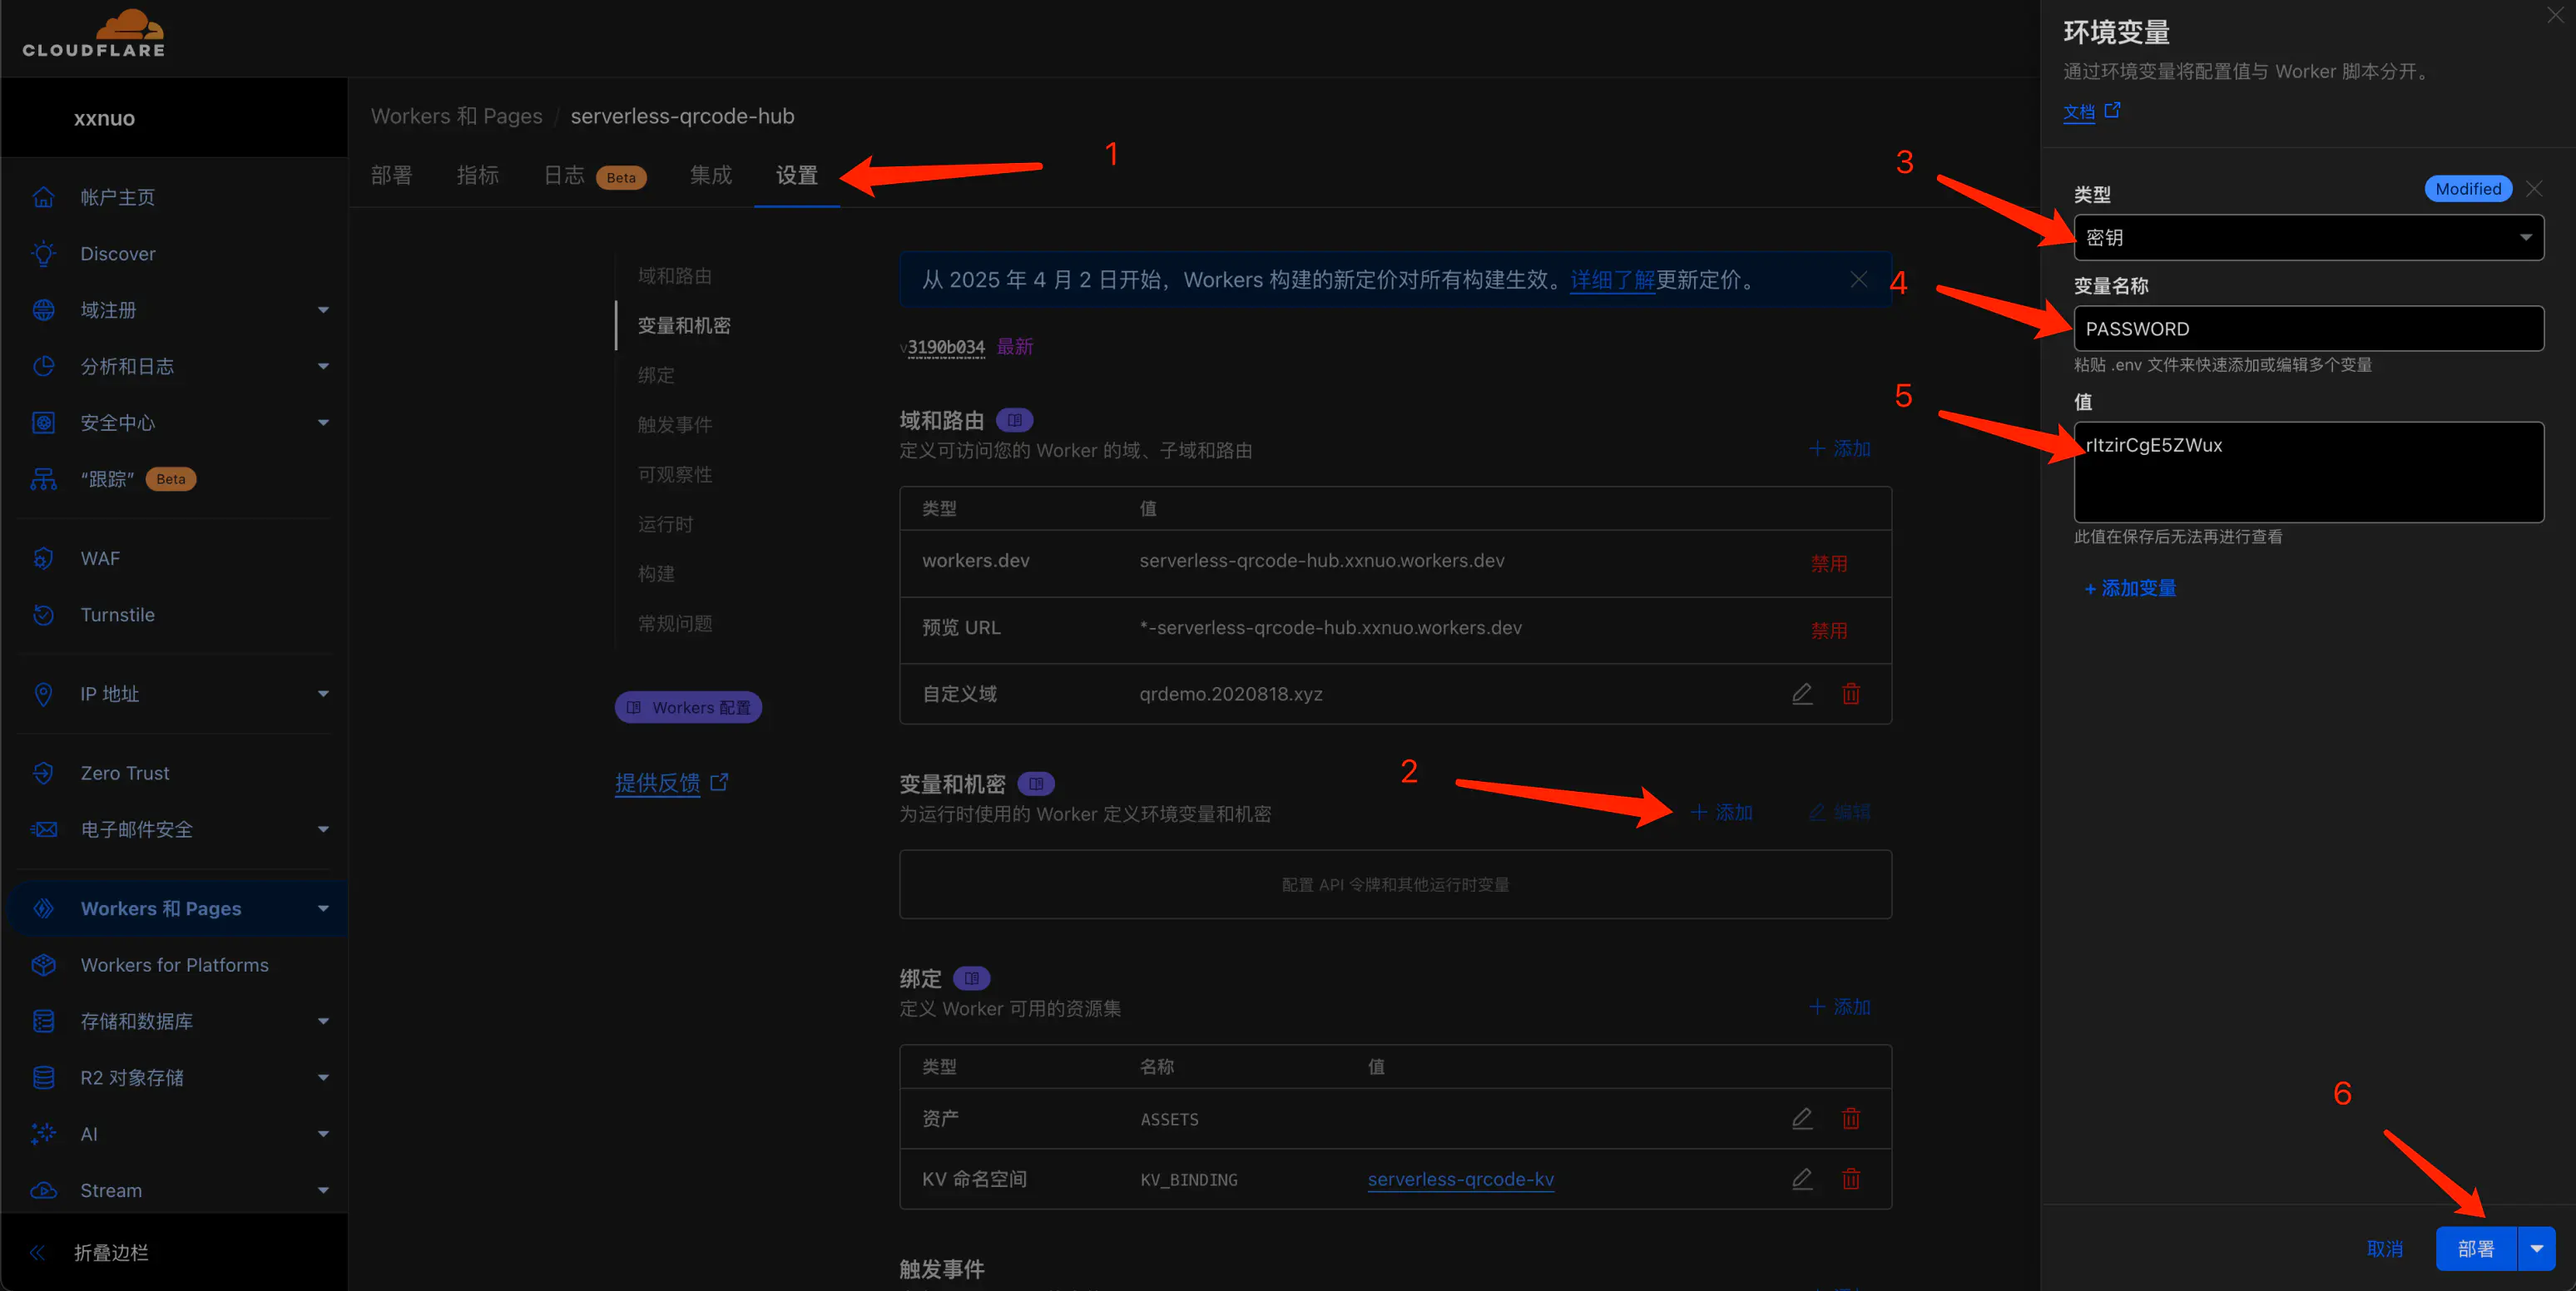Click the PASSWORD variable name field
The height and width of the screenshot is (1291, 2576).
pyautogui.click(x=2307, y=328)
